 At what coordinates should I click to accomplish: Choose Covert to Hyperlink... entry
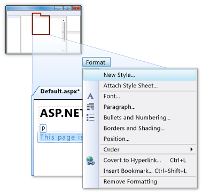(x=139, y=160)
